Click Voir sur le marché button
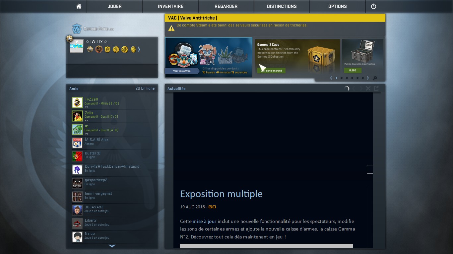The height and width of the screenshot is (254, 453). click(x=271, y=70)
